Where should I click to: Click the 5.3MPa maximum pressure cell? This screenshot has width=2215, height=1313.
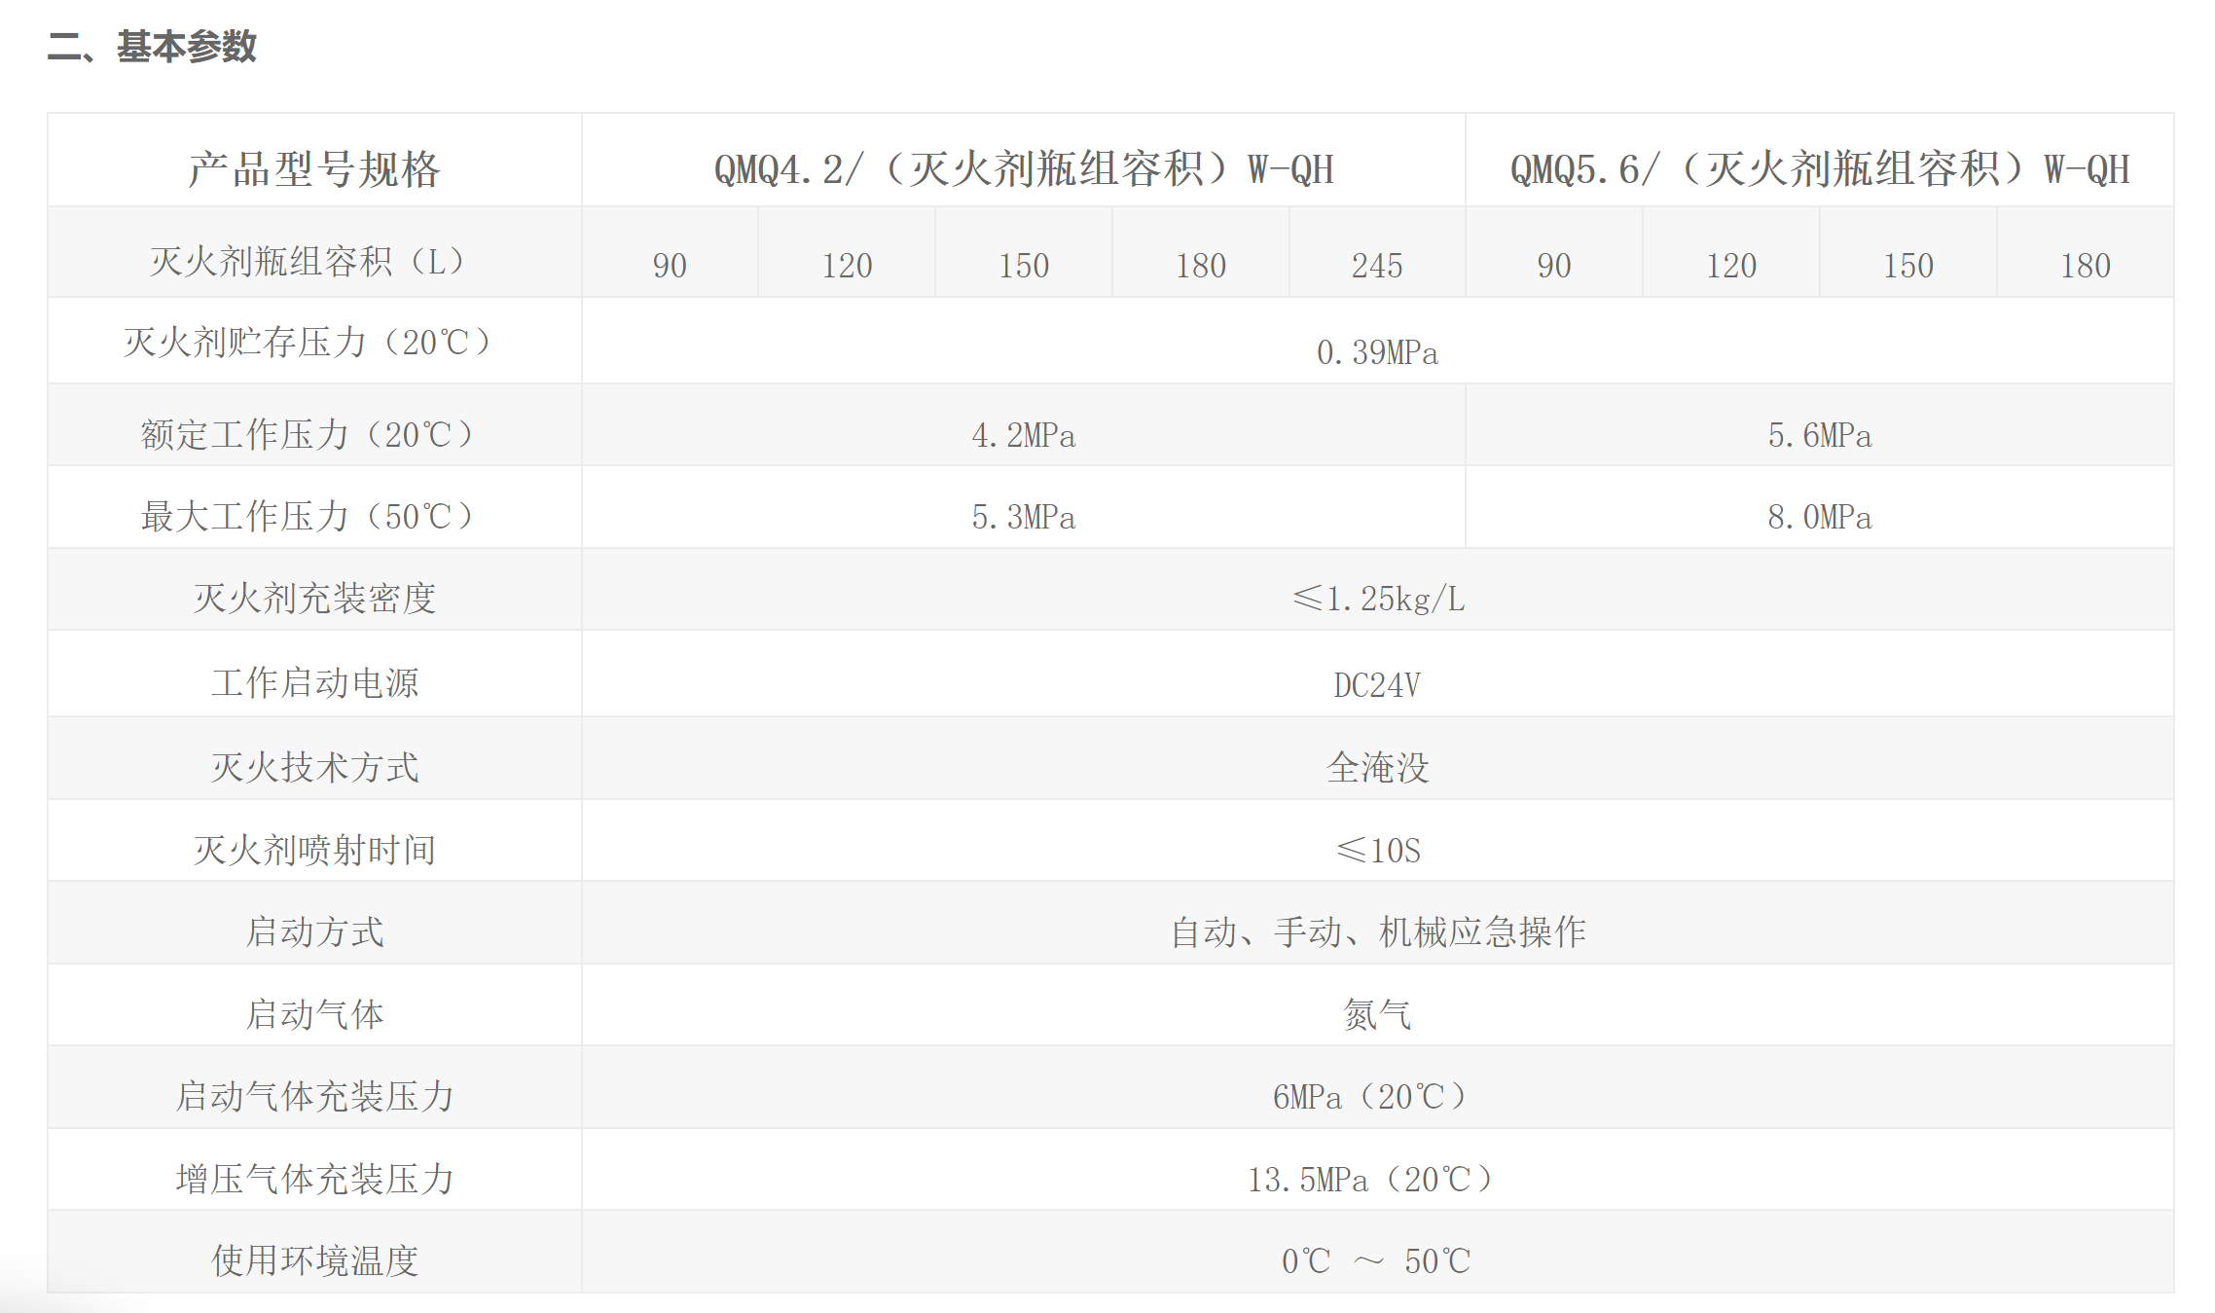[x=1023, y=516]
